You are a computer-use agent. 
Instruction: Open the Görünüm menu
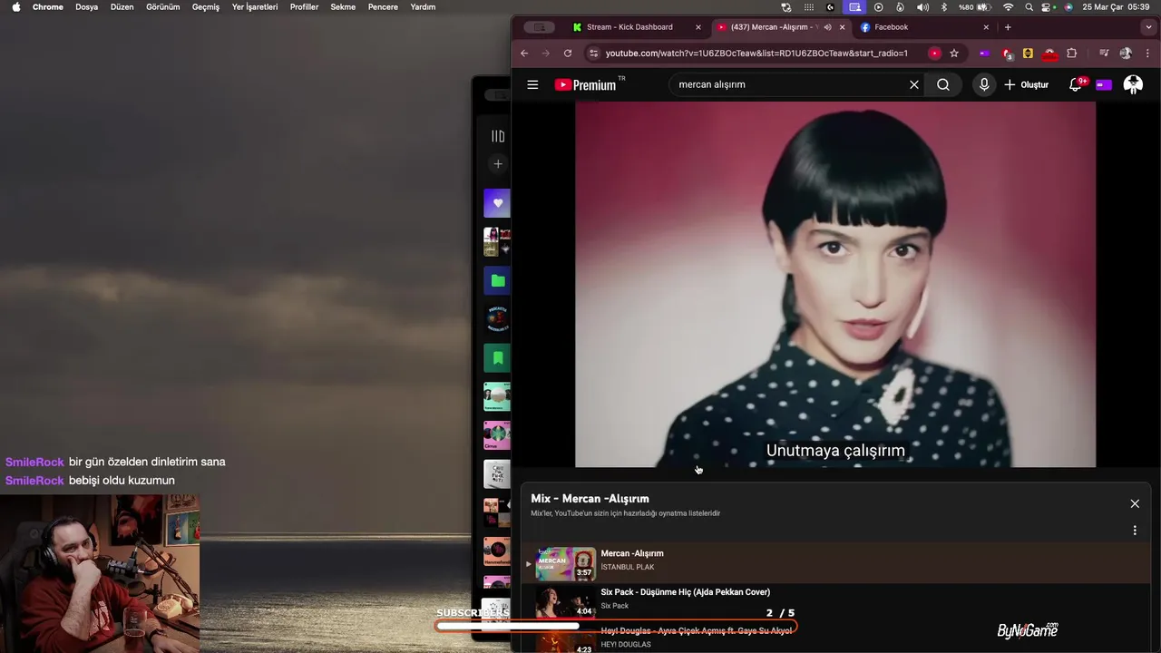click(x=163, y=6)
